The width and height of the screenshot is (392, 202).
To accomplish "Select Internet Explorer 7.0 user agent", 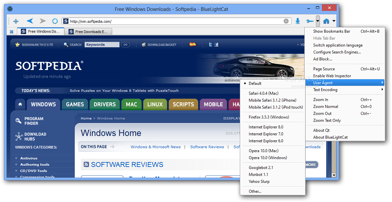I will click(x=273, y=134).
